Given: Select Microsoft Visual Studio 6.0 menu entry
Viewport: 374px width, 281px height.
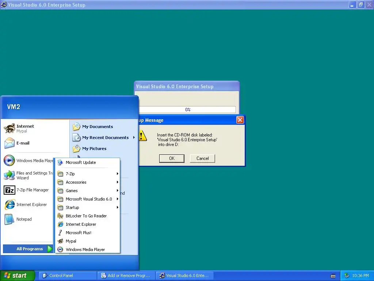Looking at the screenshot, I should pos(88,199).
